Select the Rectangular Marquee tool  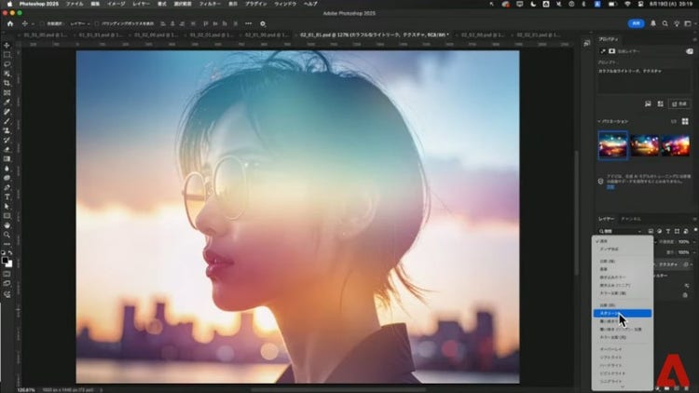click(x=7, y=55)
